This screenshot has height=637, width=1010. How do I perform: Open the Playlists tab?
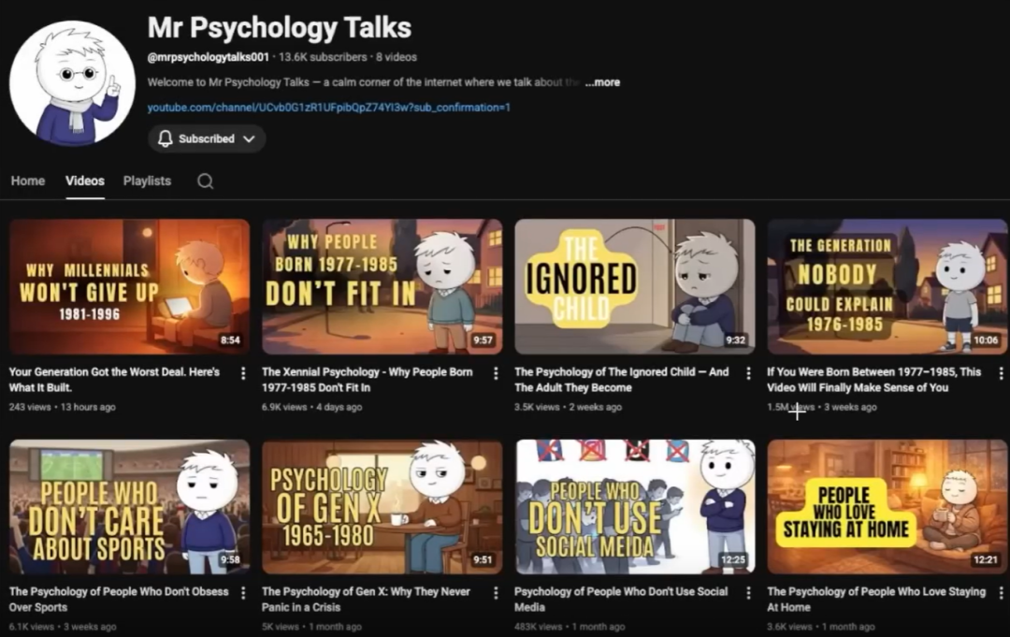point(147,181)
